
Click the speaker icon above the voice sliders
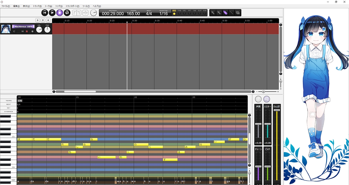click(267, 99)
